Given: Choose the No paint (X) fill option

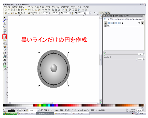Looking at the screenshot, I should pyautogui.click(x=106, y=23).
